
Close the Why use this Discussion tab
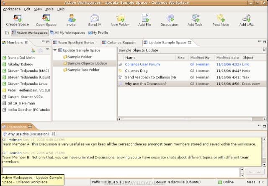[x=54, y=134]
